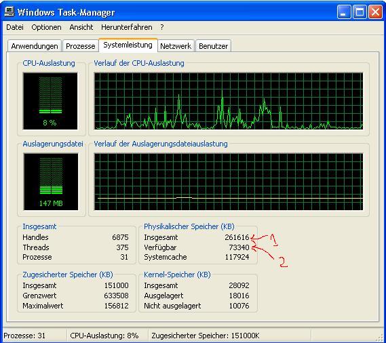
Task: Click the Threads value 375
Action: point(122,247)
